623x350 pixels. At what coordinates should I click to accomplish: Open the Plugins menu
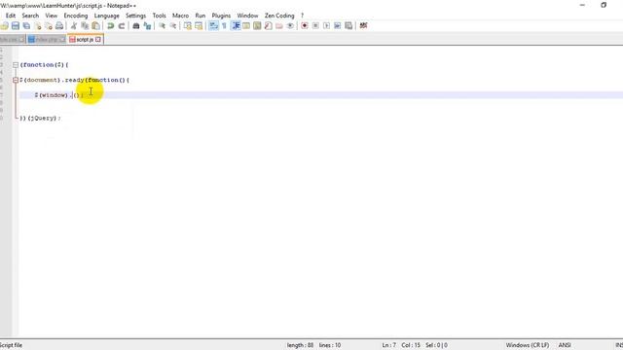(221, 16)
